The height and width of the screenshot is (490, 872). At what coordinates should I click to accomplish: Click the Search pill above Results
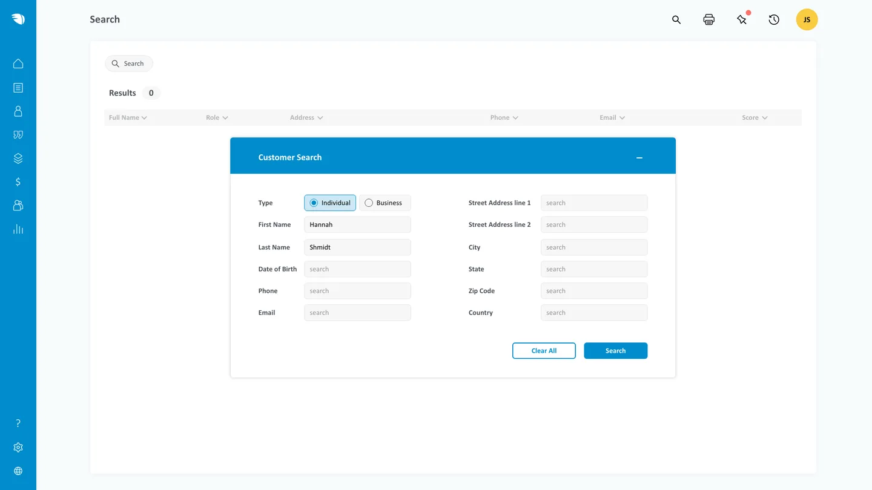click(x=128, y=64)
